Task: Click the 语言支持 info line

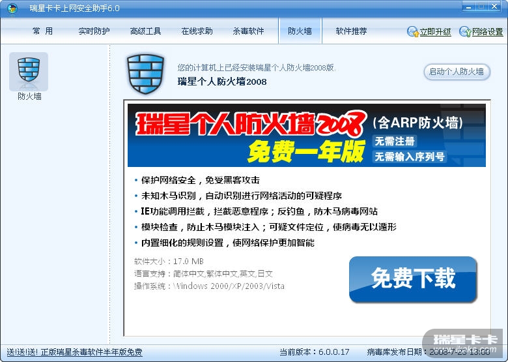Action: 203,274
